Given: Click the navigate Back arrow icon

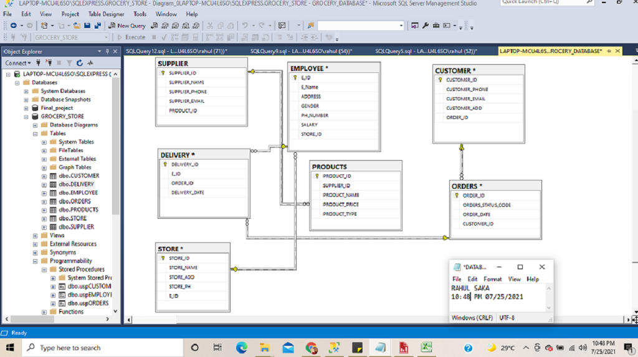Looking at the screenshot, I should pos(14,26).
